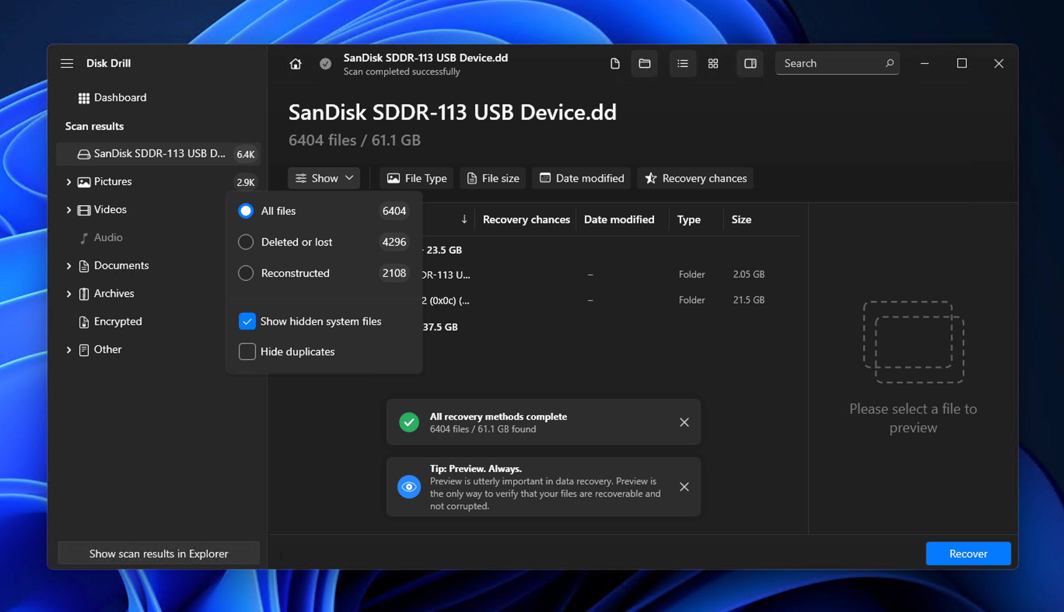Select the grid view layout icon
1064x612 pixels.
(x=713, y=63)
